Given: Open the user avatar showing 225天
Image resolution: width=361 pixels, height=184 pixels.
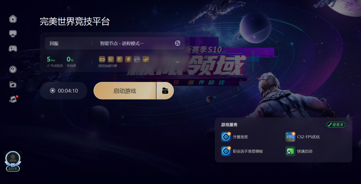Looking at the screenshot, I should pyautogui.click(x=13, y=161).
